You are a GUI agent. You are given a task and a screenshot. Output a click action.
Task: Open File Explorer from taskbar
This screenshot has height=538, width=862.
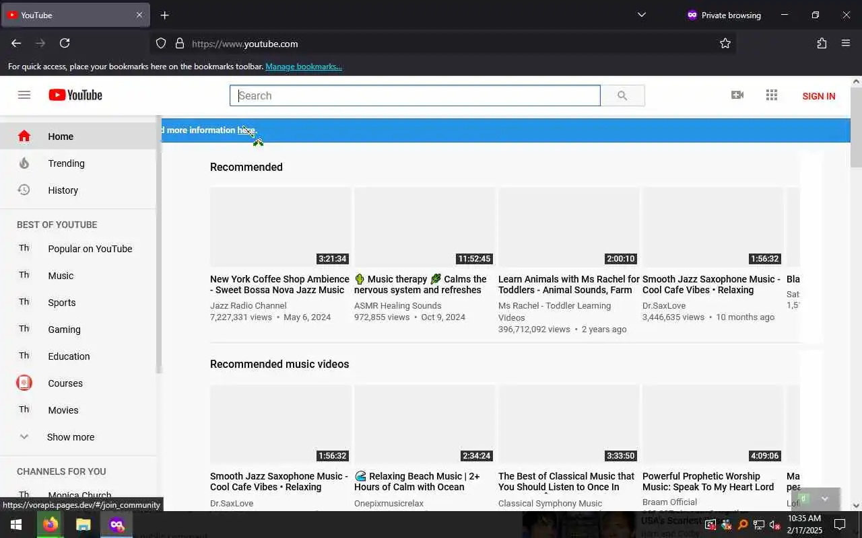84,525
